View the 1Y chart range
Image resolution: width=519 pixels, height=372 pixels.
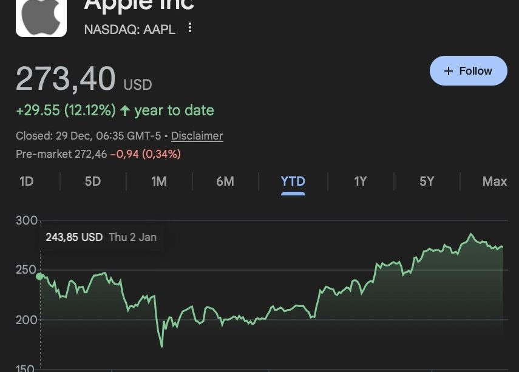click(x=360, y=181)
